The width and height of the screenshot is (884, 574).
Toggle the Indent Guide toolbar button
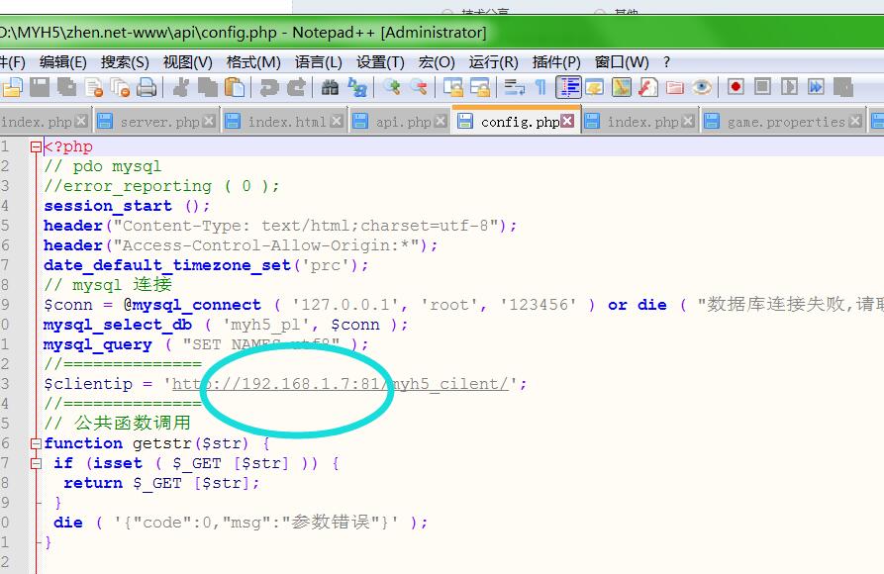(568, 88)
